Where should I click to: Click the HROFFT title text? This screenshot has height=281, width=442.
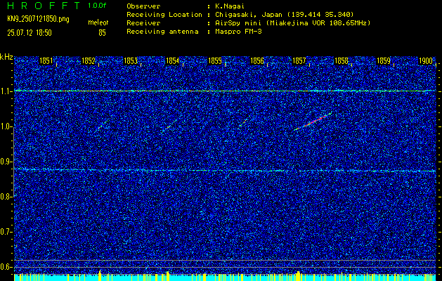(x=44, y=6)
